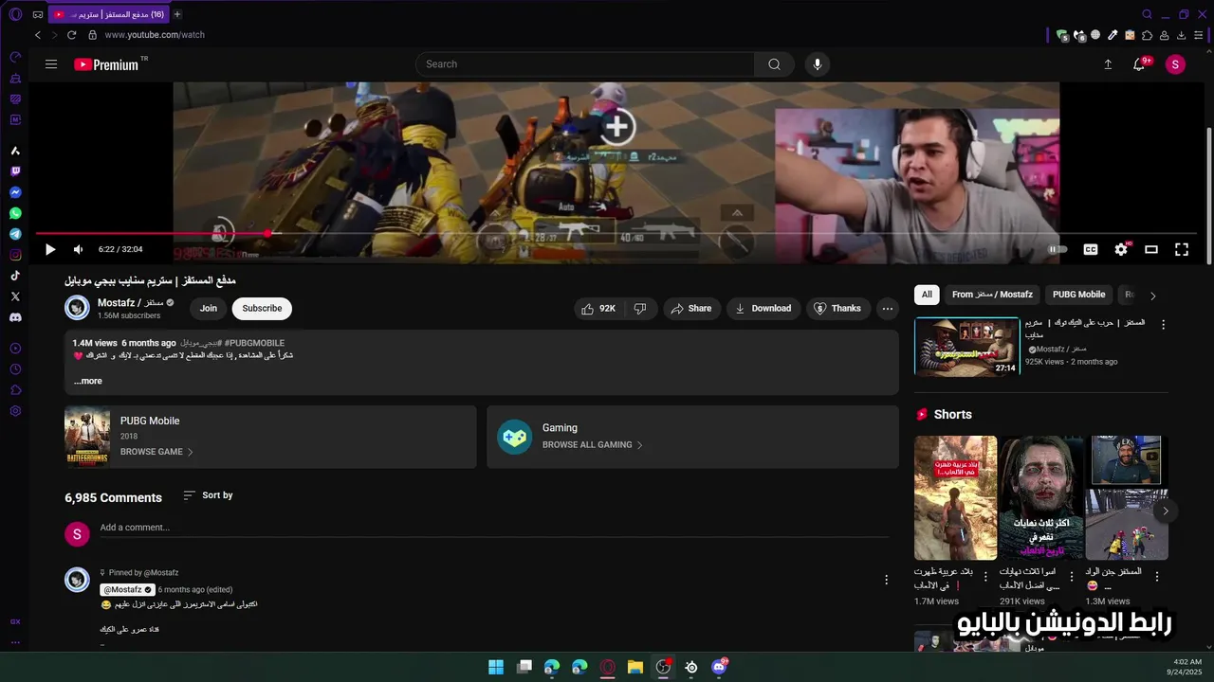
Task: Open Mostafz channel avatar beside title
Action: (77, 308)
